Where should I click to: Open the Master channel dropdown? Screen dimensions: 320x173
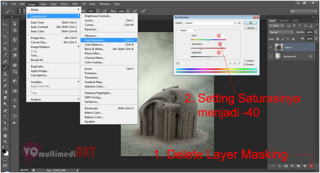[x=188, y=30]
